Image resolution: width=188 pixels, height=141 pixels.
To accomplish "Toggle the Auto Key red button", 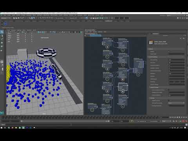I will point(183,121).
